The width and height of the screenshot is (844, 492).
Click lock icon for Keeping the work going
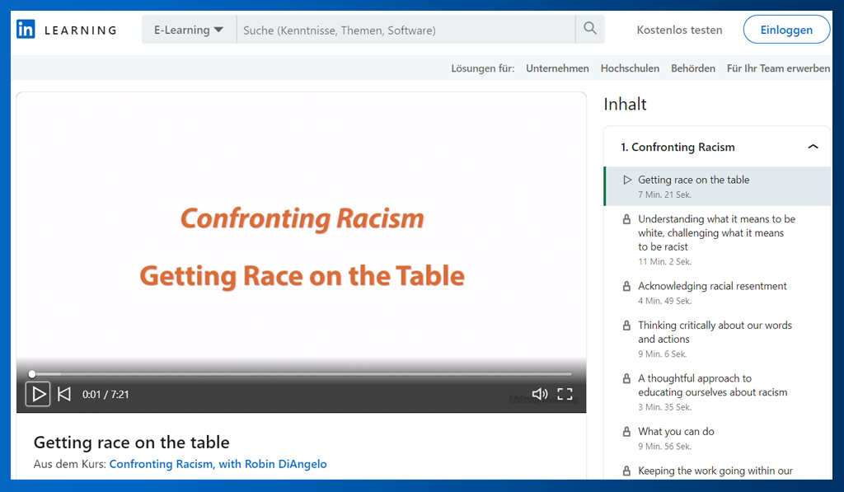tap(626, 471)
